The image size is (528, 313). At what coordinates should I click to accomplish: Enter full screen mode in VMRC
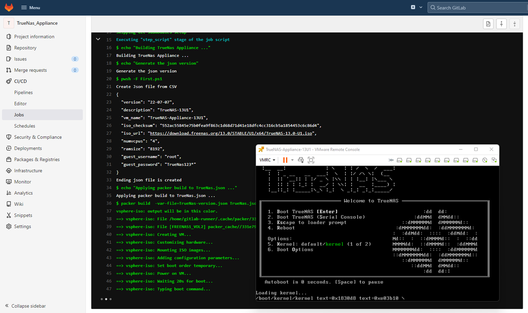tap(311, 160)
